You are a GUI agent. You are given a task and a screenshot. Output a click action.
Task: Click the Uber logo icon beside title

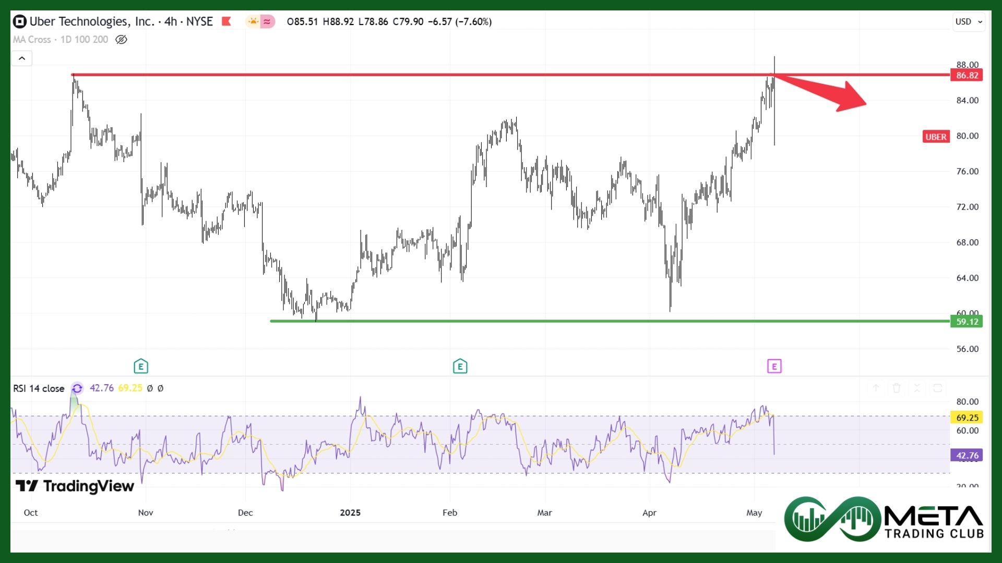click(19, 21)
